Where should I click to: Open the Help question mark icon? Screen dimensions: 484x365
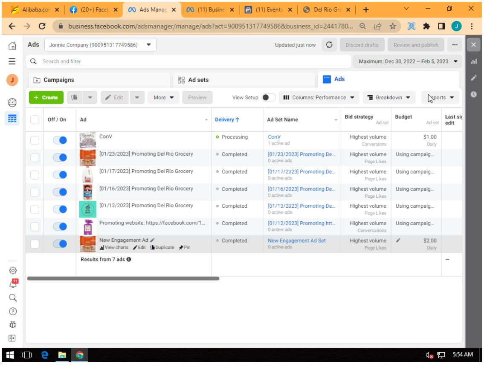(x=13, y=311)
